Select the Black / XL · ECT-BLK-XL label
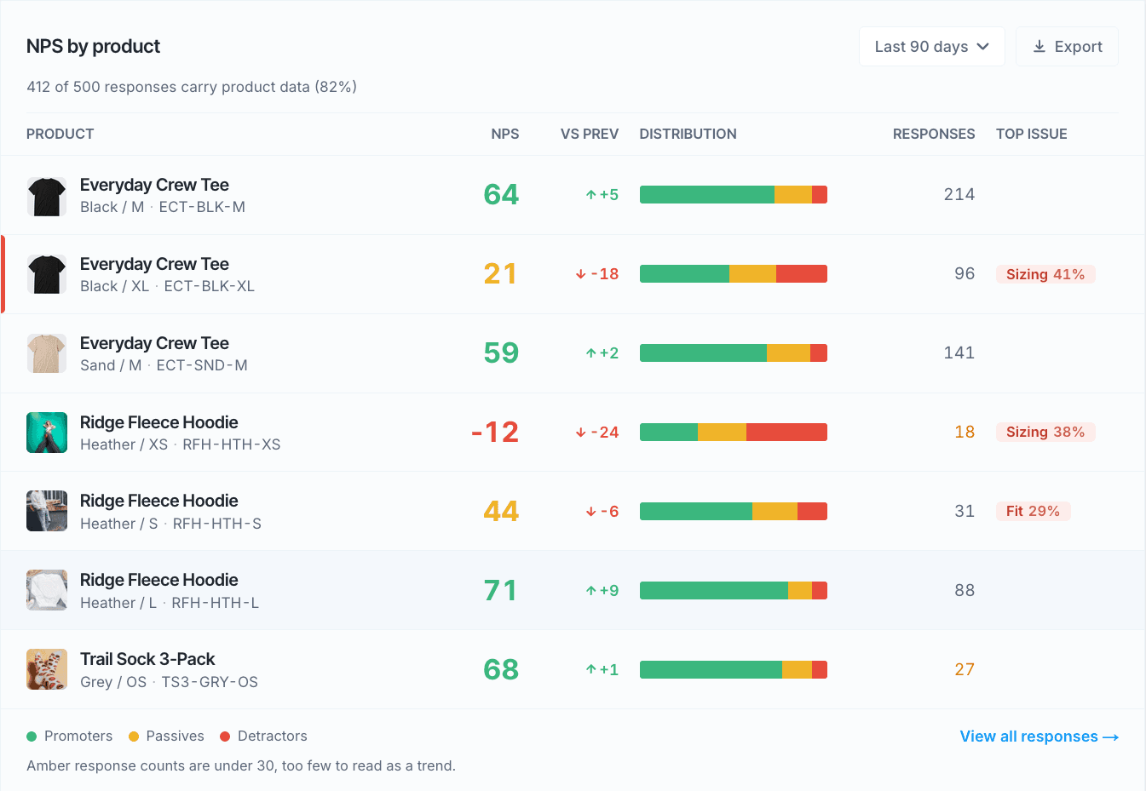The height and width of the screenshot is (791, 1146). point(167,286)
